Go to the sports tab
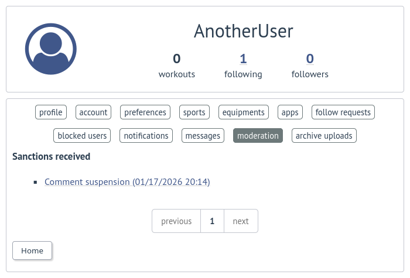The width and height of the screenshot is (410, 278). (x=194, y=112)
